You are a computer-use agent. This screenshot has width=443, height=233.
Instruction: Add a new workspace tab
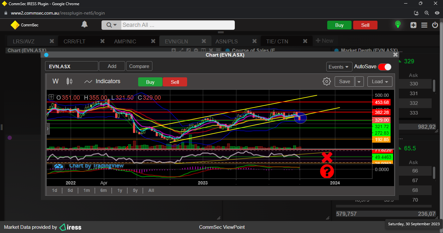click(x=324, y=41)
